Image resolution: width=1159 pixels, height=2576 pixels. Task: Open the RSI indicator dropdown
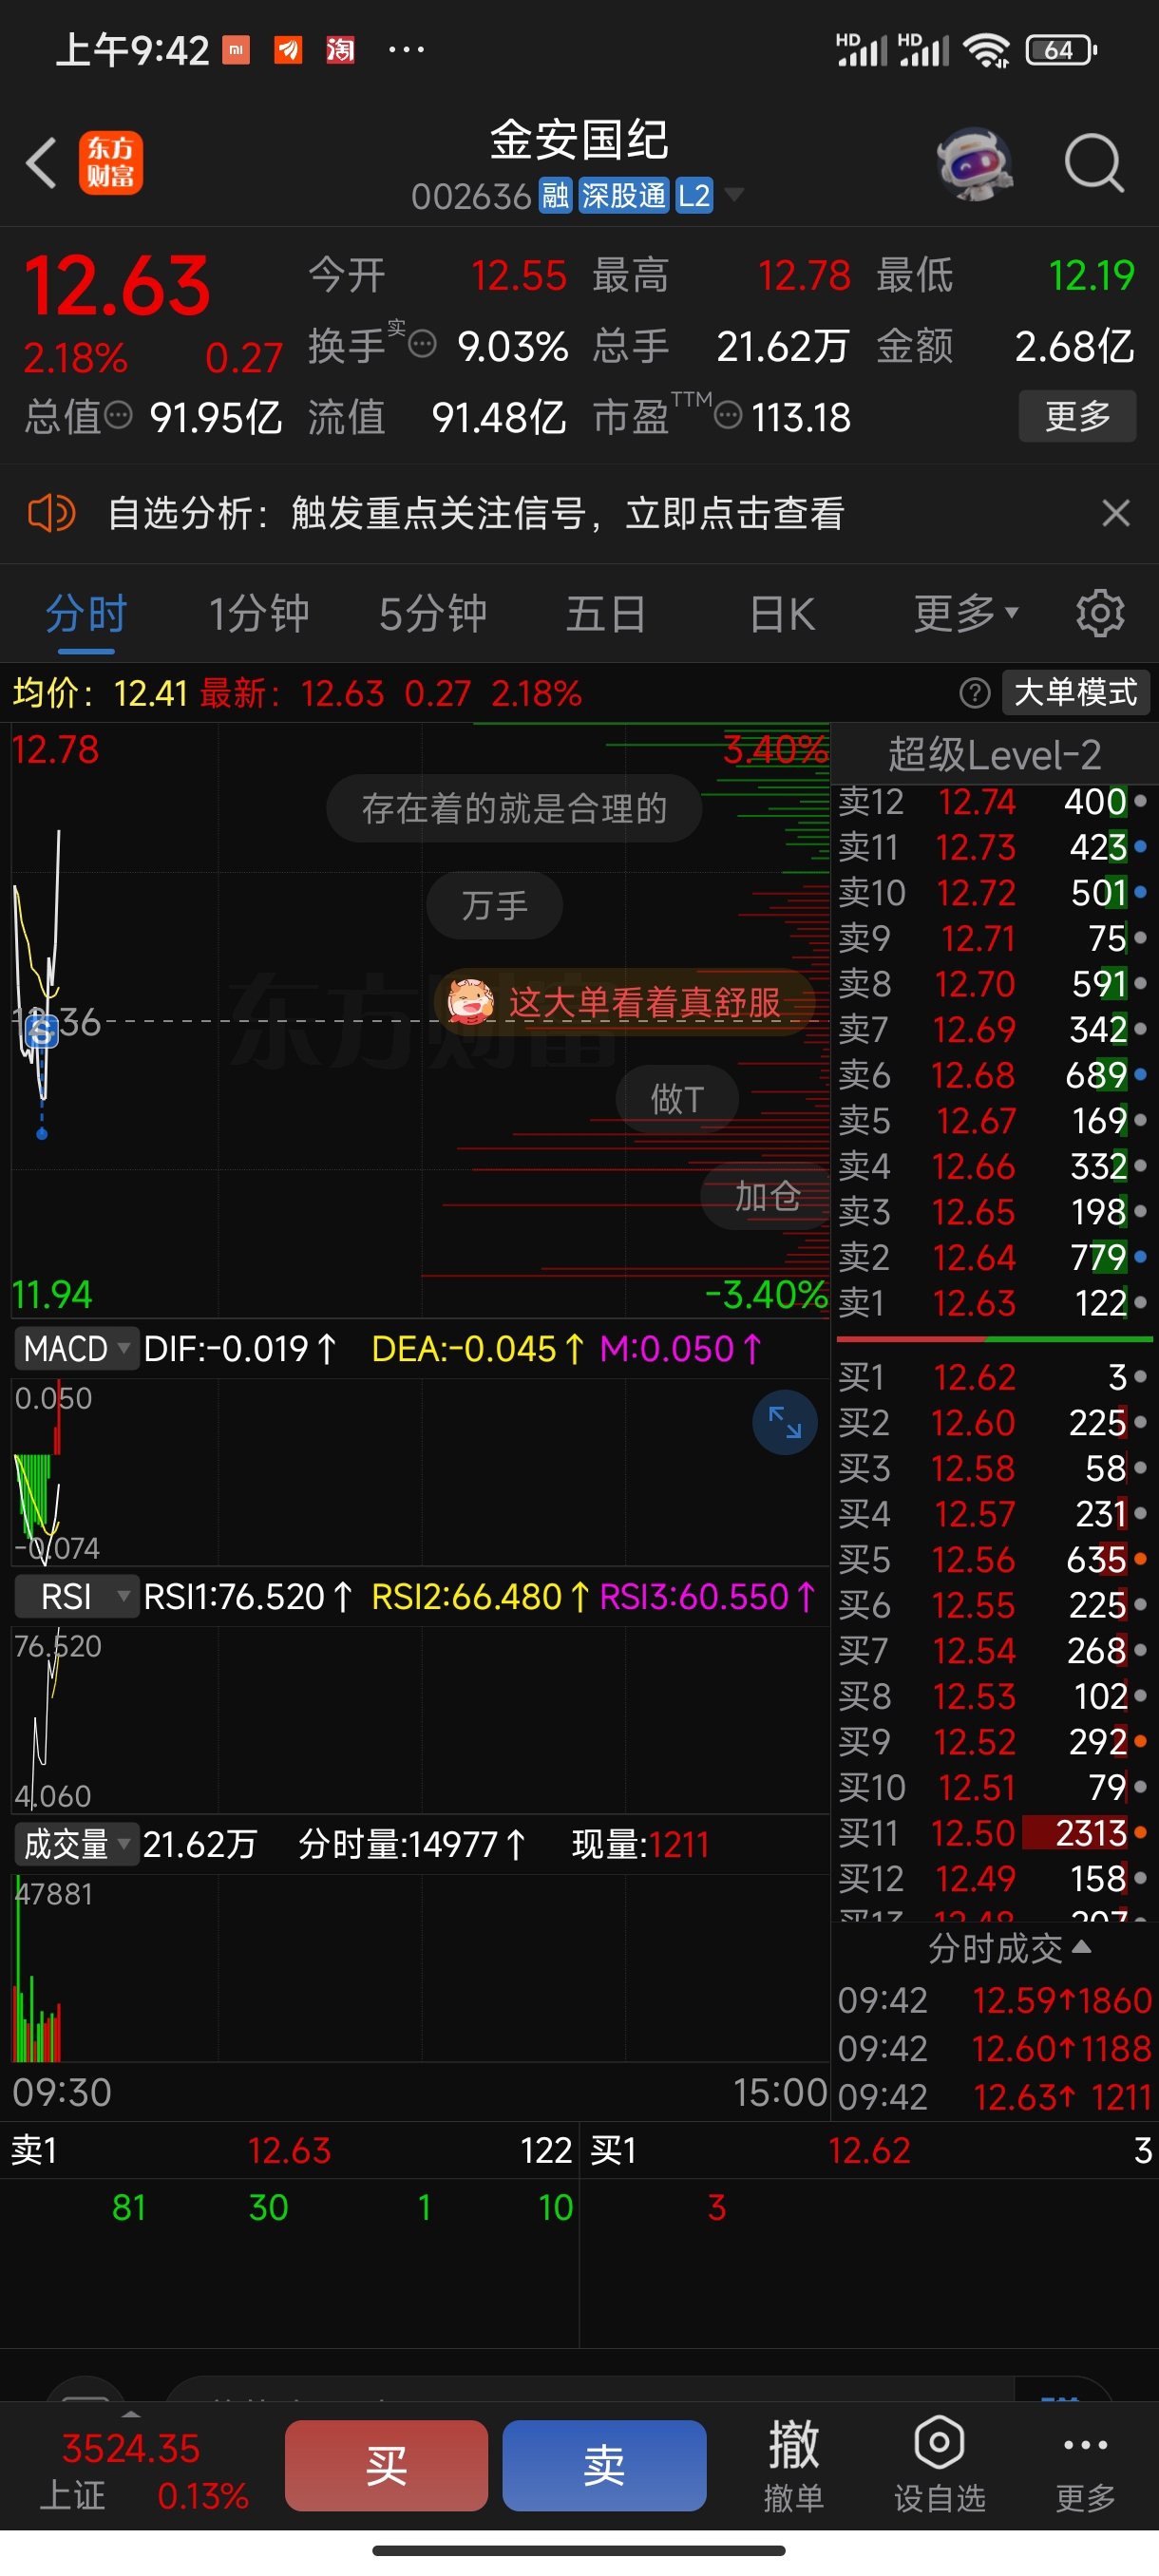[x=75, y=1597]
